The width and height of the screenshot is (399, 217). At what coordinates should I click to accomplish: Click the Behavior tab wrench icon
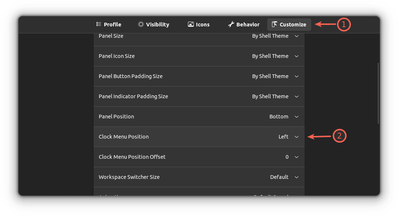pos(231,24)
